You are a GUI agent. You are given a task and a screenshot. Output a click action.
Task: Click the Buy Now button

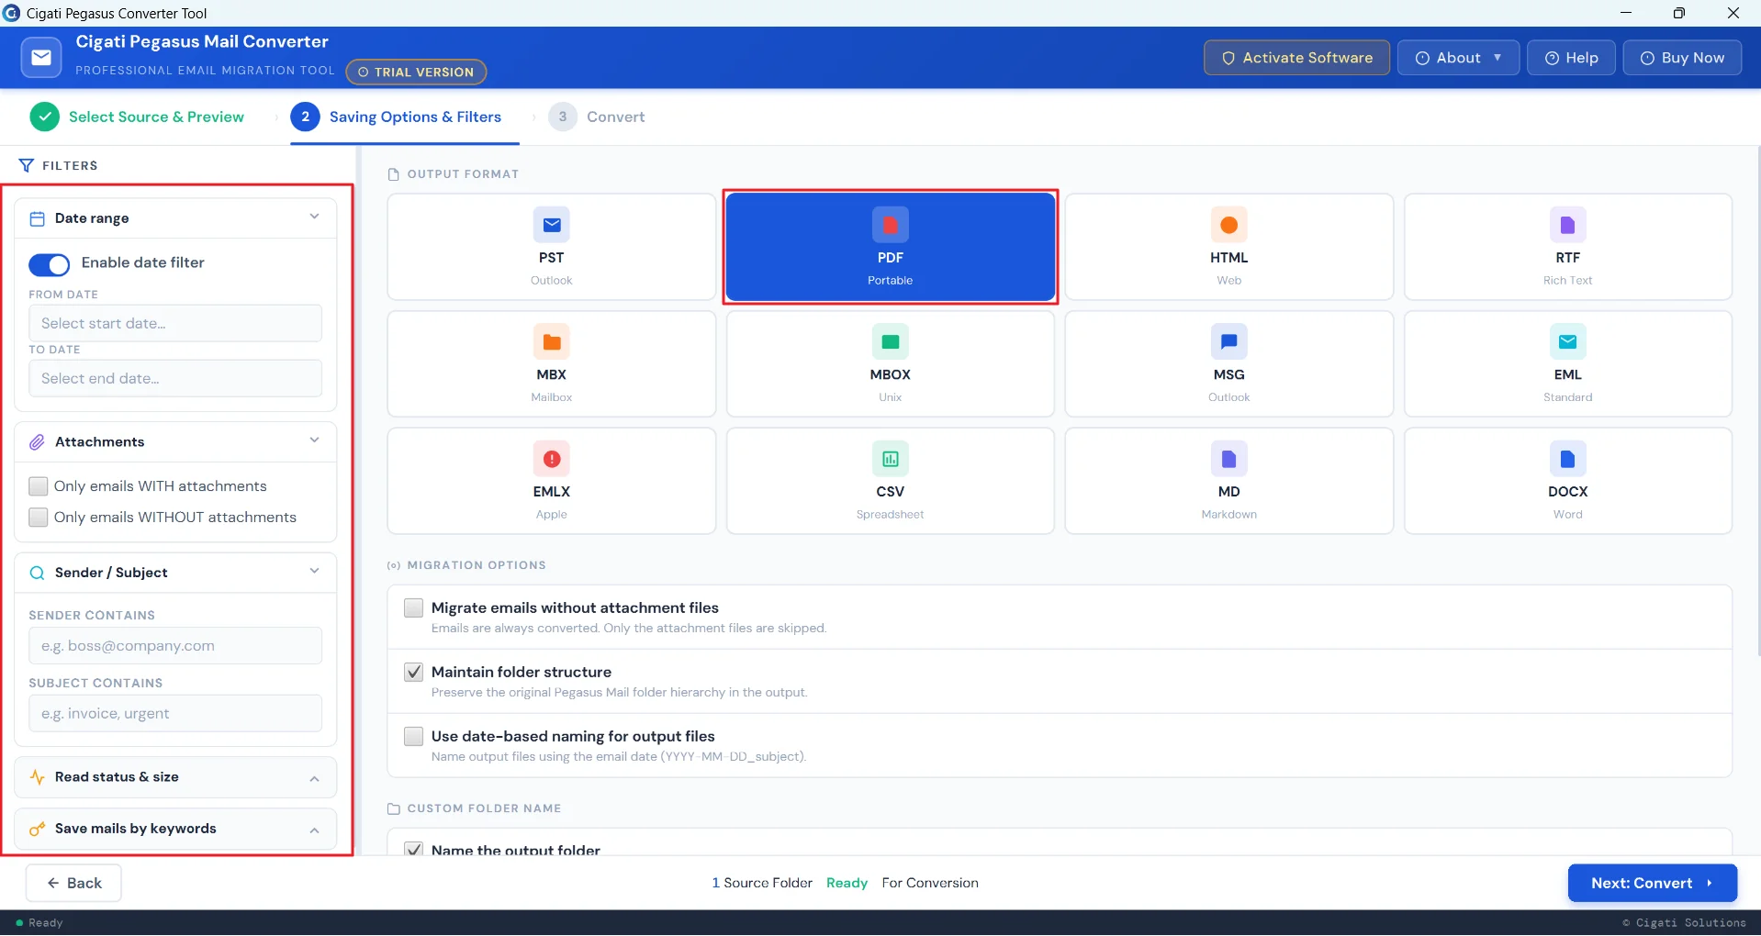tap(1682, 58)
